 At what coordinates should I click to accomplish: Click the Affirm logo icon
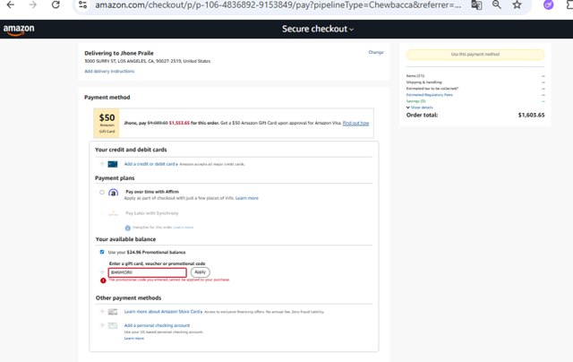click(114, 193)
